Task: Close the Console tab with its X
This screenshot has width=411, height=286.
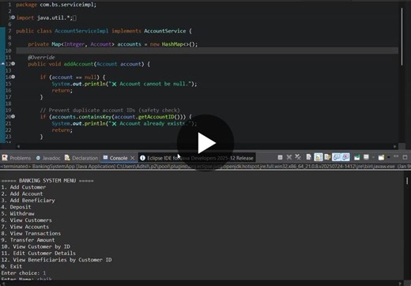Action: coord(133,158)
